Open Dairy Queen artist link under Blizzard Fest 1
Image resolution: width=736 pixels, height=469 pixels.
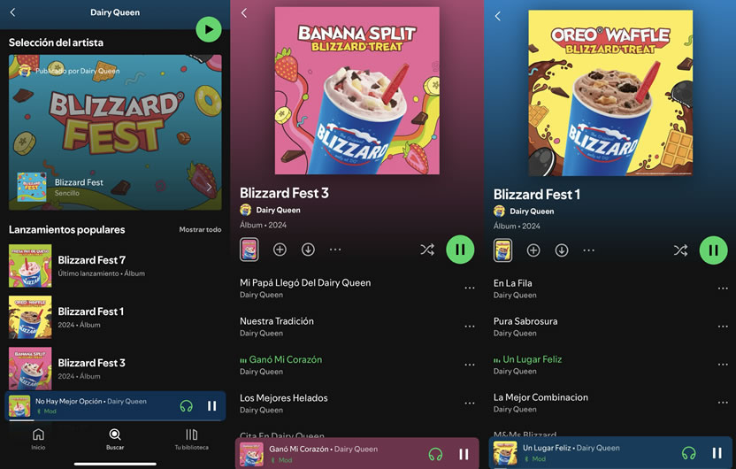(532, 211)
